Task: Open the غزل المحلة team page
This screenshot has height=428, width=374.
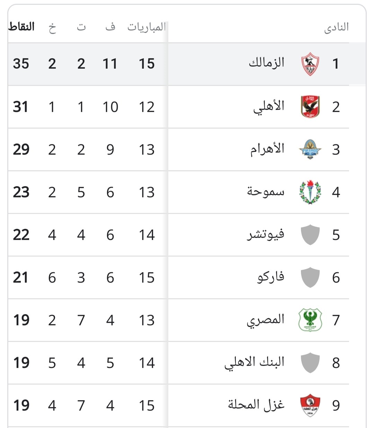Action: (x=256, y=405)
